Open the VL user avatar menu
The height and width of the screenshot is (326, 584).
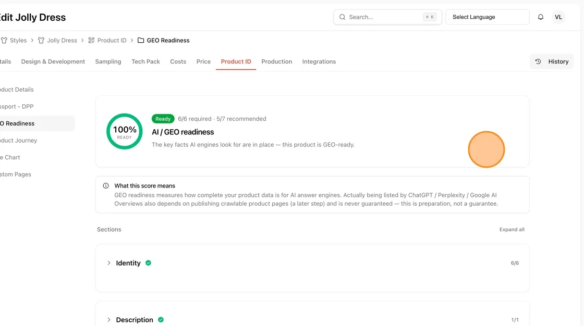pyautogui.click(x=558, y=17)
